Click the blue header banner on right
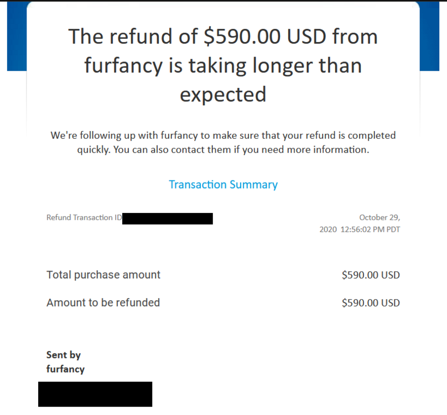This screenshot has width=447, height=415. [429, 36]
